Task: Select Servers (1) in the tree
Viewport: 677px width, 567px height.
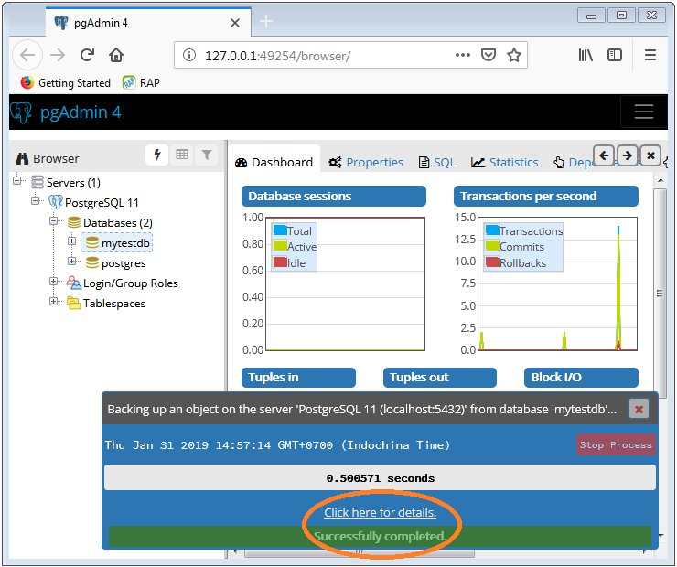Action: point(73,183)
